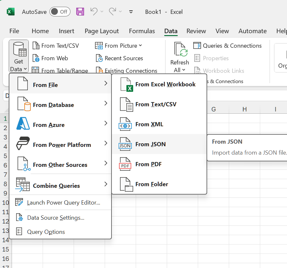Expand Combine Queries via its chevron arrow

[106, 184]
